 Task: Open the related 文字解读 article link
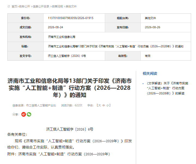[x=167, y=88]
